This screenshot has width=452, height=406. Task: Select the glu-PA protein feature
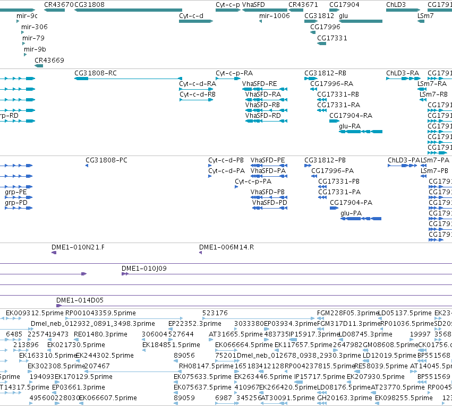point(361,219)
